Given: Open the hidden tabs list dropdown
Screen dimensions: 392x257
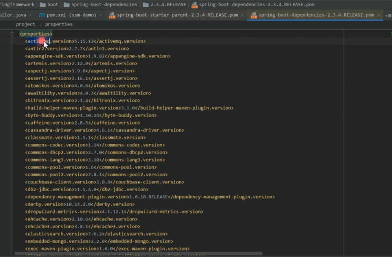Looking at the screenshot, I should pos(388,15).
